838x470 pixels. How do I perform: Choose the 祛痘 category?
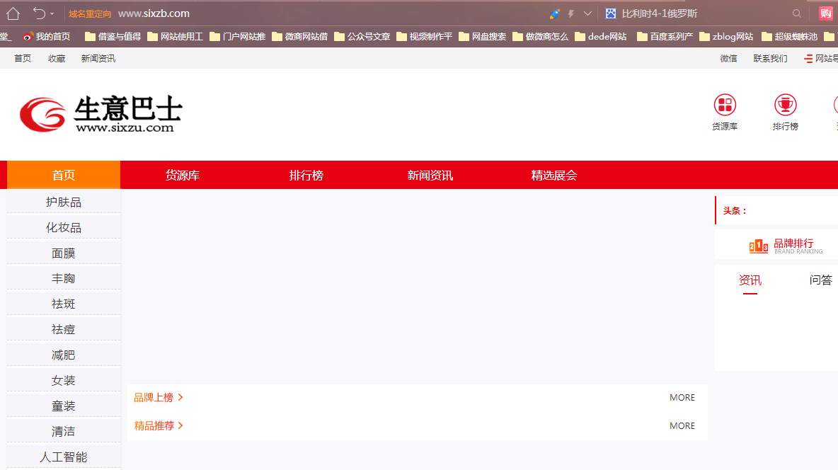pos(64,329)
